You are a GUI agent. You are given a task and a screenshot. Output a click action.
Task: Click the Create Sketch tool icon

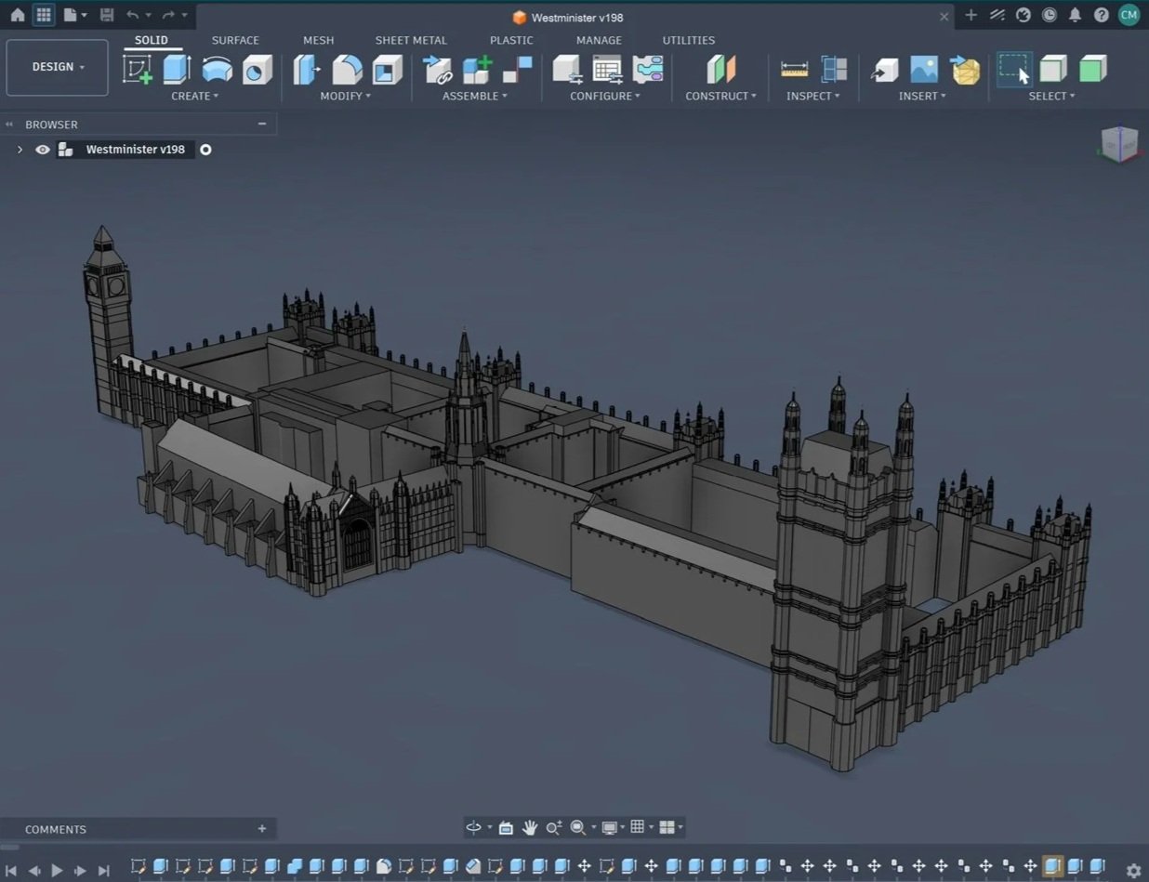tap(138, 70)
